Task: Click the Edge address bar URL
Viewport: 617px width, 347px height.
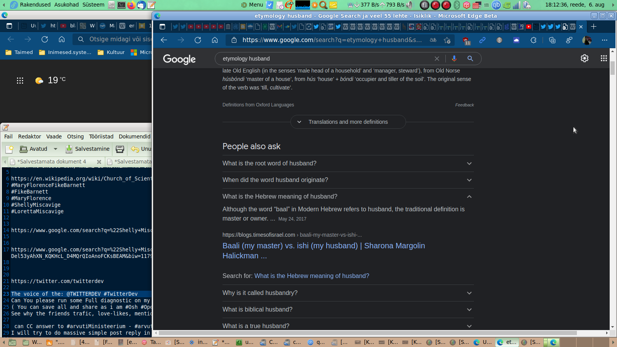Action: 332,40
